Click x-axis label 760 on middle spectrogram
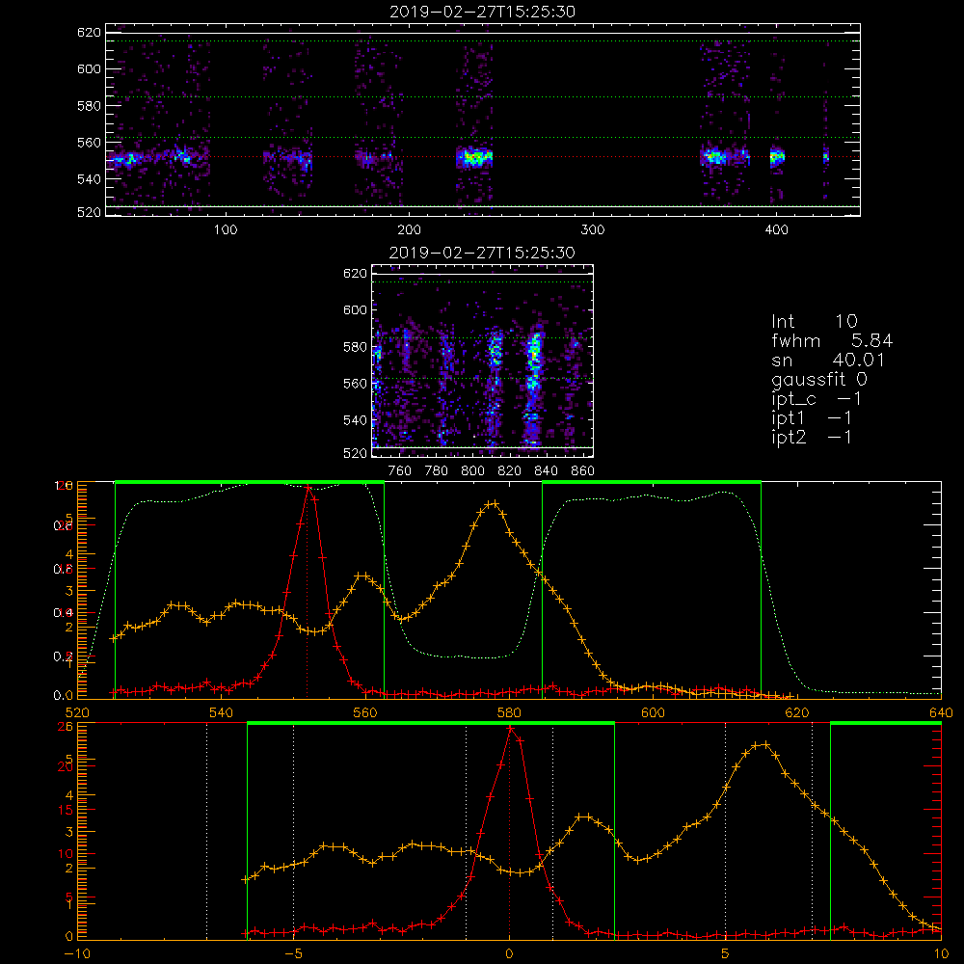Image resolution: width=964 pixels, height=964 pixels. point(400,471)
